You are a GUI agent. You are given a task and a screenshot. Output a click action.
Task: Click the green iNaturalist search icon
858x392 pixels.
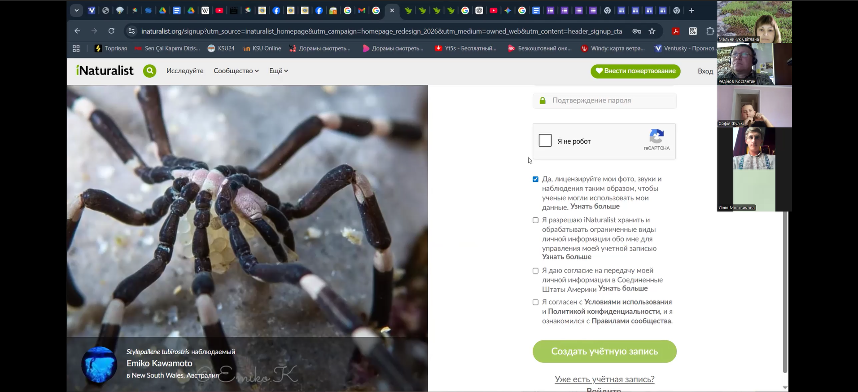click(149, 71)
